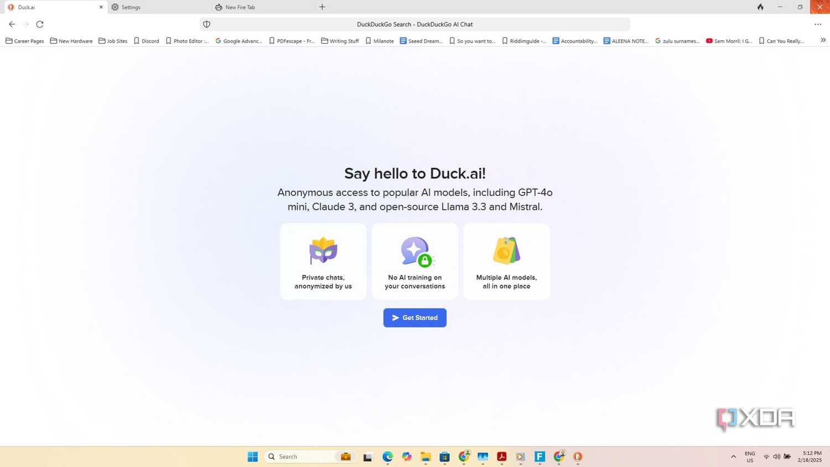Open the Saeed Dream... bookmark
Image resolution: width=830 pixels, height=467 pixels.
point(421,41)
